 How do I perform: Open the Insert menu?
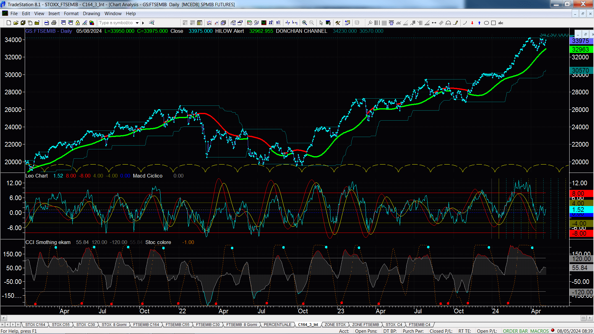coord(54,14)
